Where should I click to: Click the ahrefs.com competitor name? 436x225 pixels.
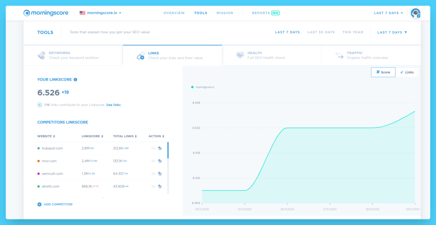(51, 186)
